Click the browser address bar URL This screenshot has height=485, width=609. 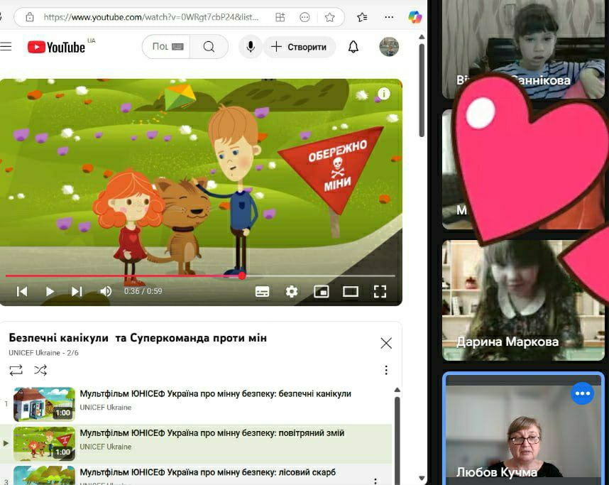(x=150, y=17)
